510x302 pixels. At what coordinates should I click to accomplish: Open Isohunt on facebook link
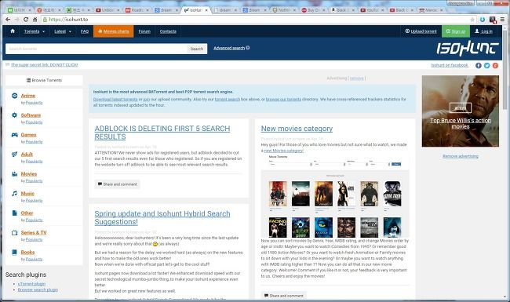coord(450,65)
